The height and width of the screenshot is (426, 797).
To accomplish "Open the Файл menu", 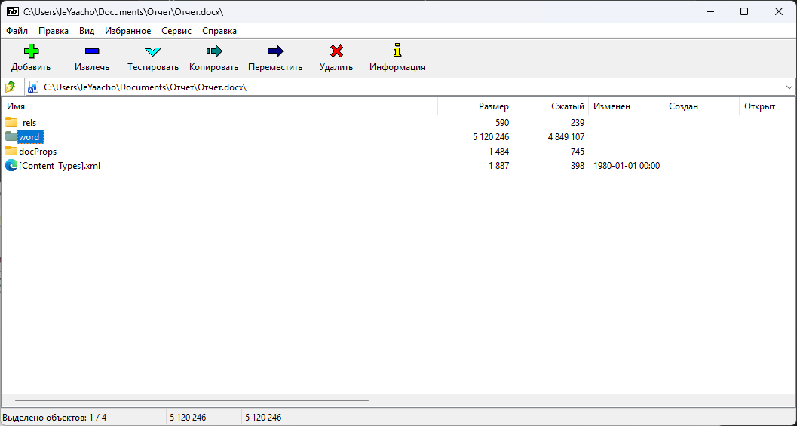I will click(17, 31).
